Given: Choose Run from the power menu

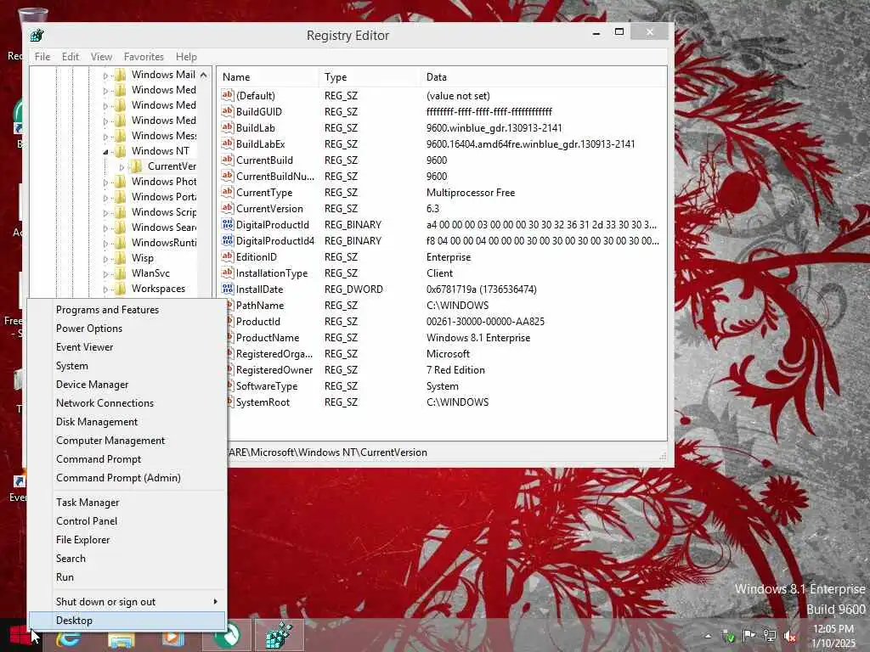Looking at the screenshot, I should pos(127,577).
